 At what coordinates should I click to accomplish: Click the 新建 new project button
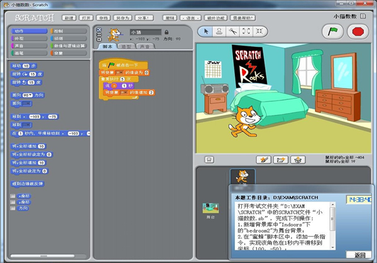pyautogui.click(x=69, y=18)
